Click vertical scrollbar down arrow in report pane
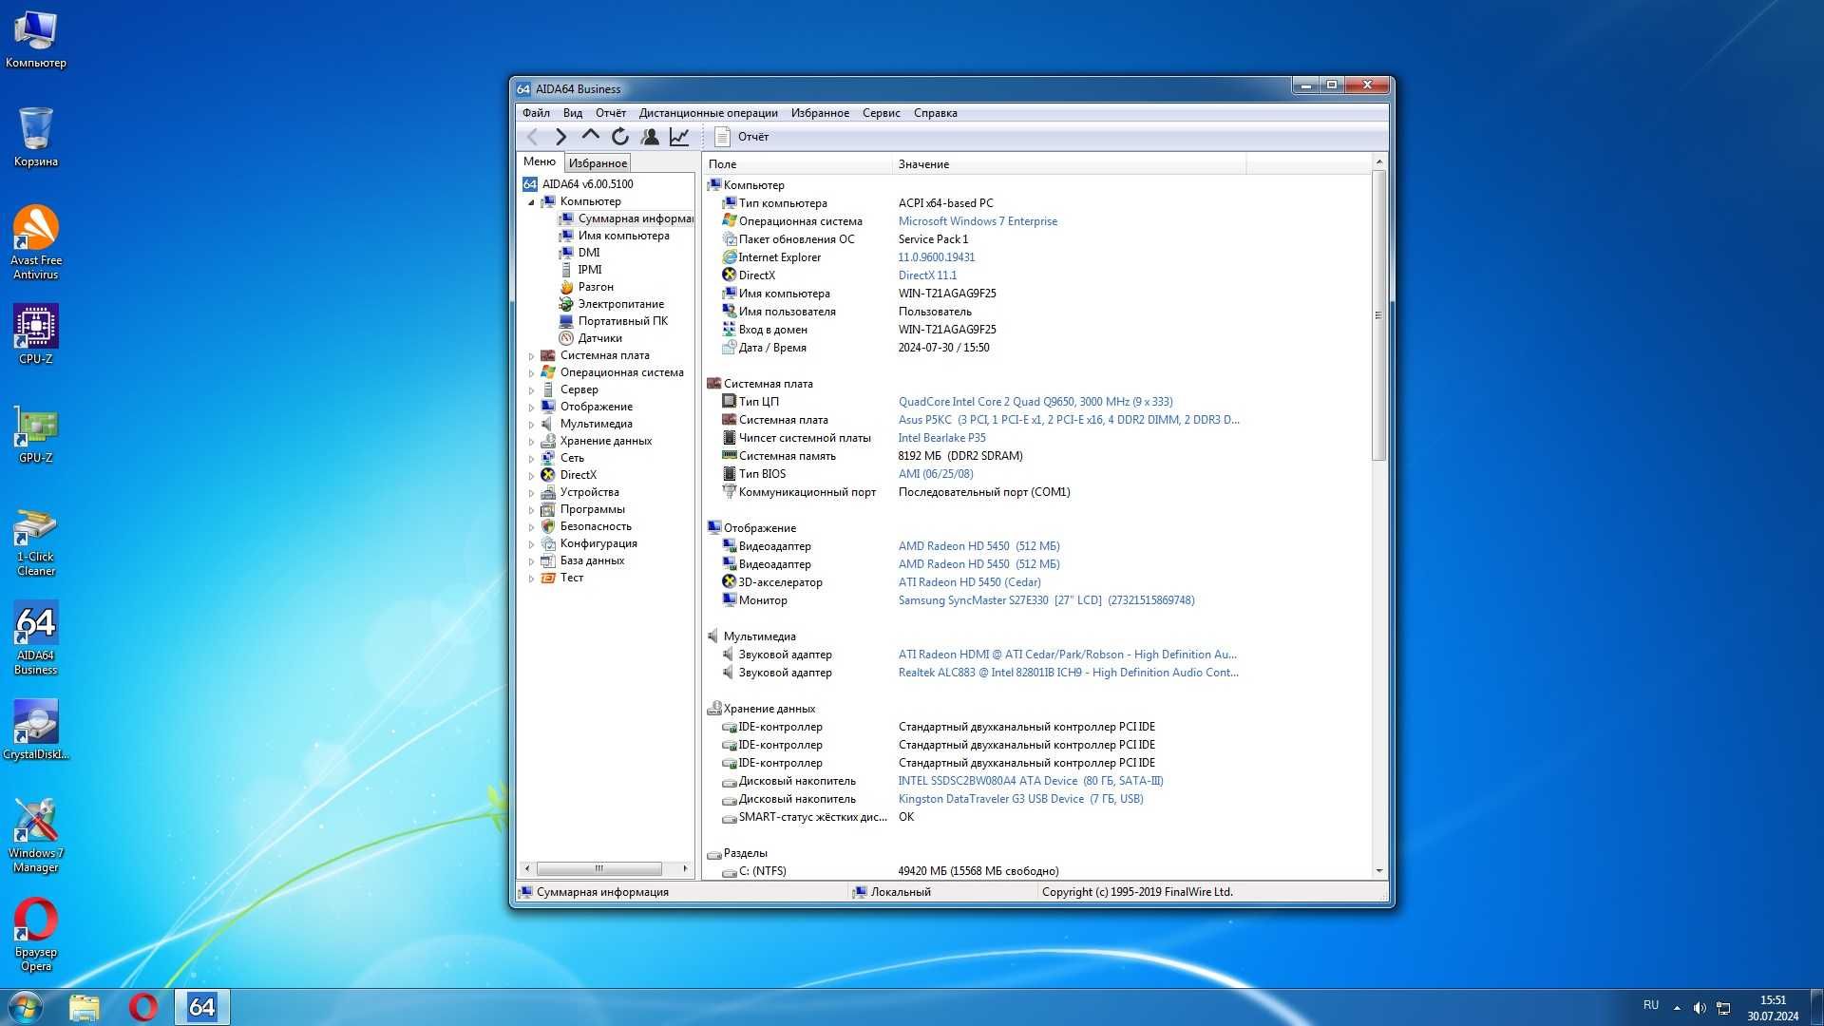 (1378, 871)
